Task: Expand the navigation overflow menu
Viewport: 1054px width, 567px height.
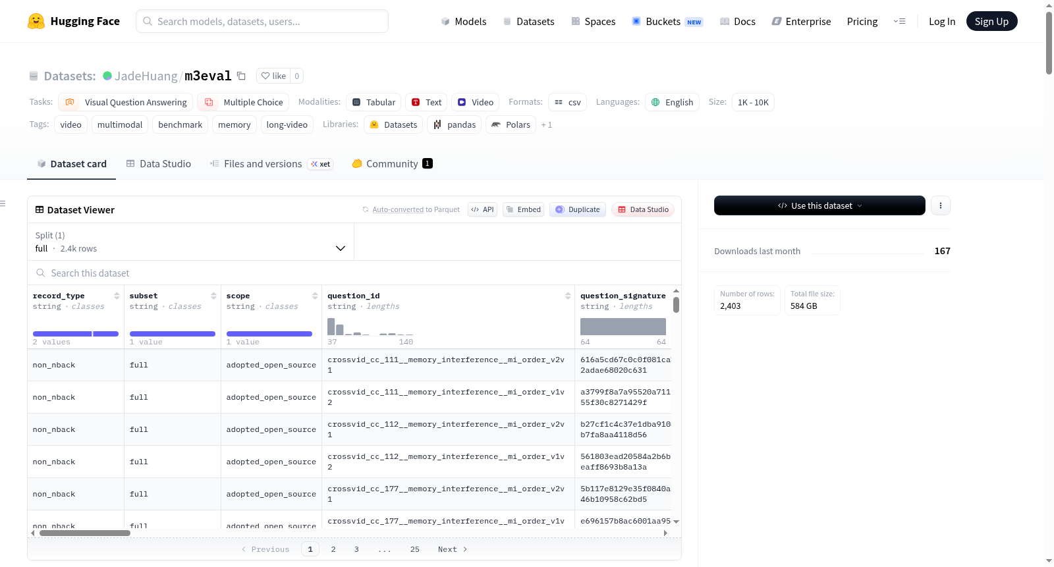Action: point(899,21)
